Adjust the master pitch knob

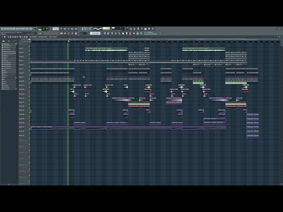35,33
